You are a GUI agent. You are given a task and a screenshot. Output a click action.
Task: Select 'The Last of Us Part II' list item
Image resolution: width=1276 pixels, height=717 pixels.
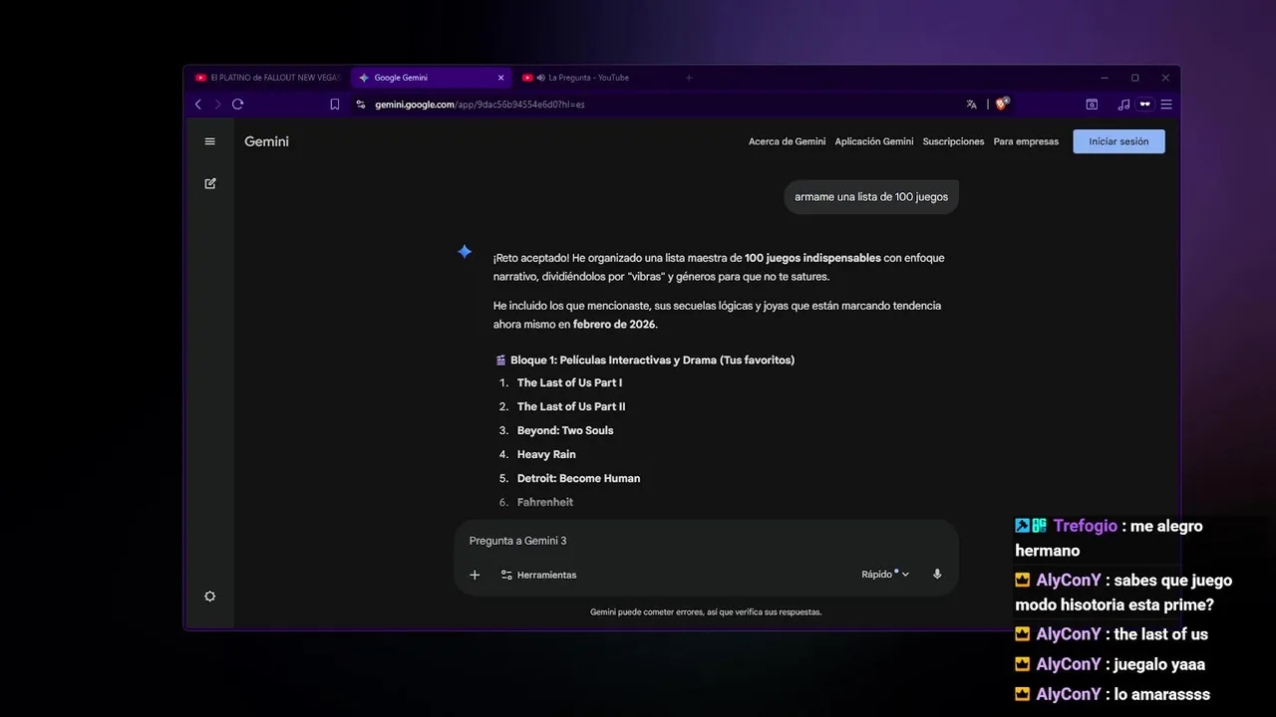point(571,406)
